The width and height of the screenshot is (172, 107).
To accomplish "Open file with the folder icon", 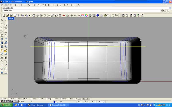I will coord(7,15).
